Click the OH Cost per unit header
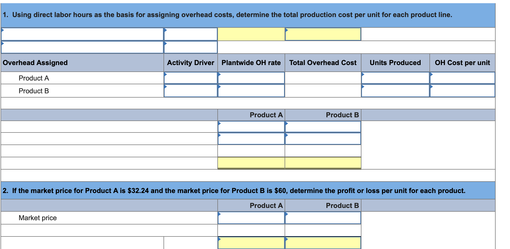510x249 pixels. click(x=462, y=63)
